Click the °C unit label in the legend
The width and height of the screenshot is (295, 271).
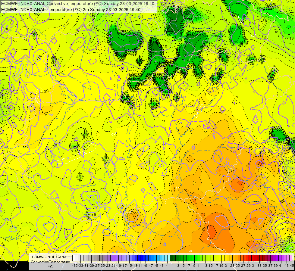pos(50,267)
